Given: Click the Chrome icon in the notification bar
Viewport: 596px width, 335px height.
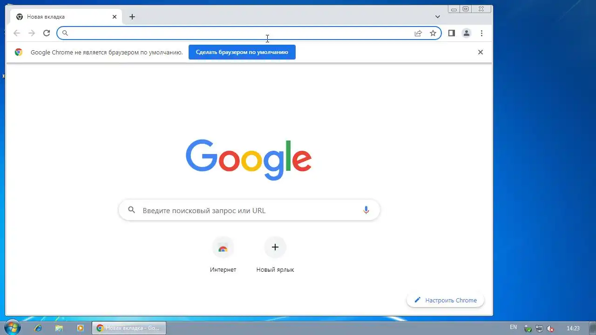Looking at the screenshot, I should coord(19,52).
